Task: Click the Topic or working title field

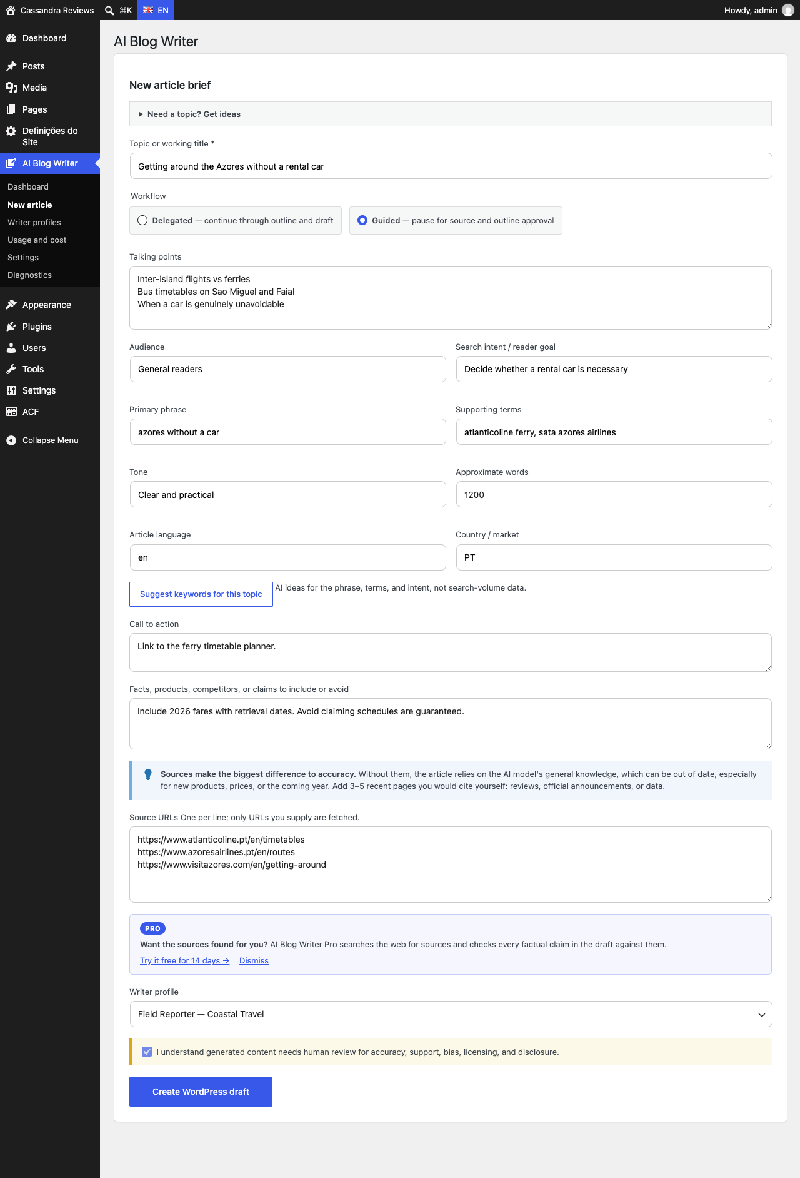Action: 451,166
